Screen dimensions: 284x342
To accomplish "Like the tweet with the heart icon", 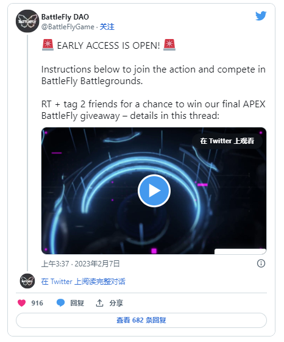I will click(x=21, y=303).
